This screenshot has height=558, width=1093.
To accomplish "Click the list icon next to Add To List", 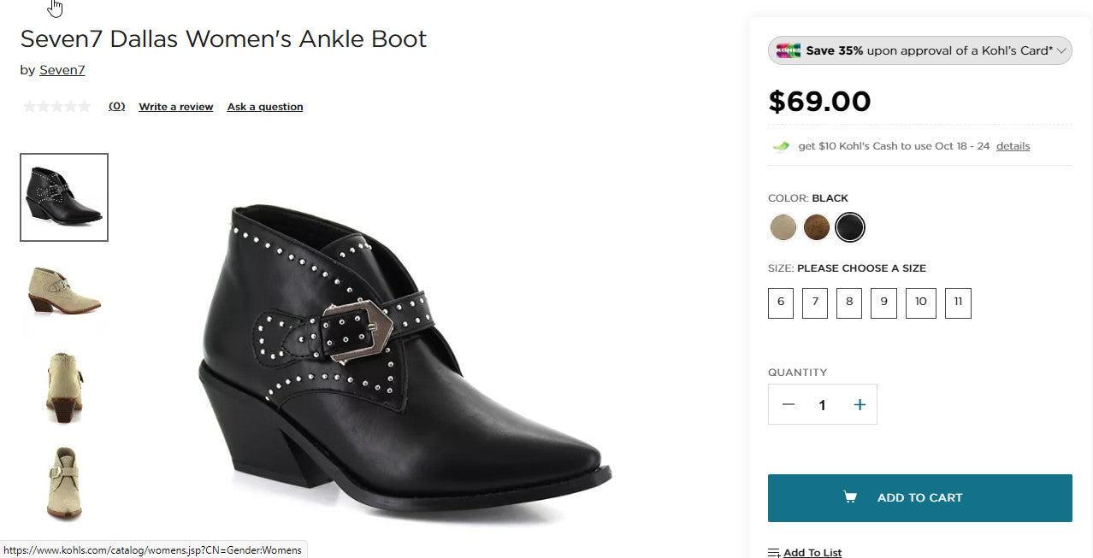I will click(772, 552).
